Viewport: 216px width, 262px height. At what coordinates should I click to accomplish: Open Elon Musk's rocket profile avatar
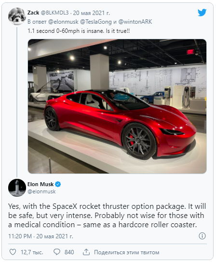(17, 188)
